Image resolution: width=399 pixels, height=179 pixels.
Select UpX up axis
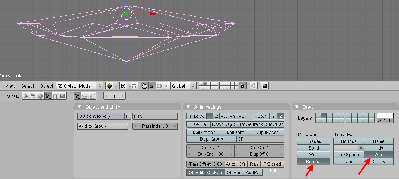click(261, 116)
